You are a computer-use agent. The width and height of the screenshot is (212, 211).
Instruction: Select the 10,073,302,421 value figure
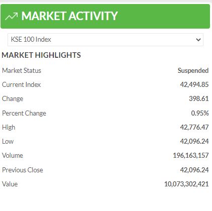(186, 184)
